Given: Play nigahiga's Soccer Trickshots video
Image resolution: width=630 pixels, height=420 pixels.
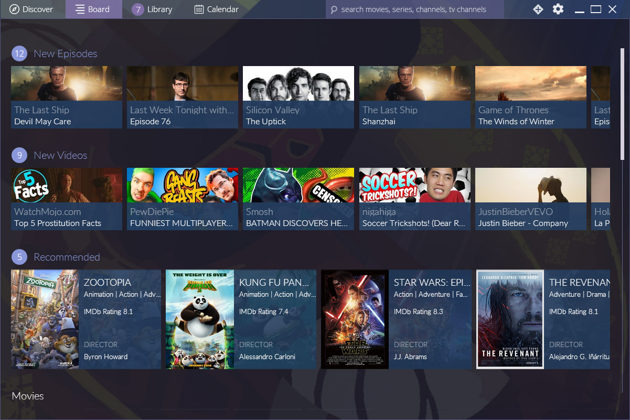Looking at the screenshot, I should point(415,199).
